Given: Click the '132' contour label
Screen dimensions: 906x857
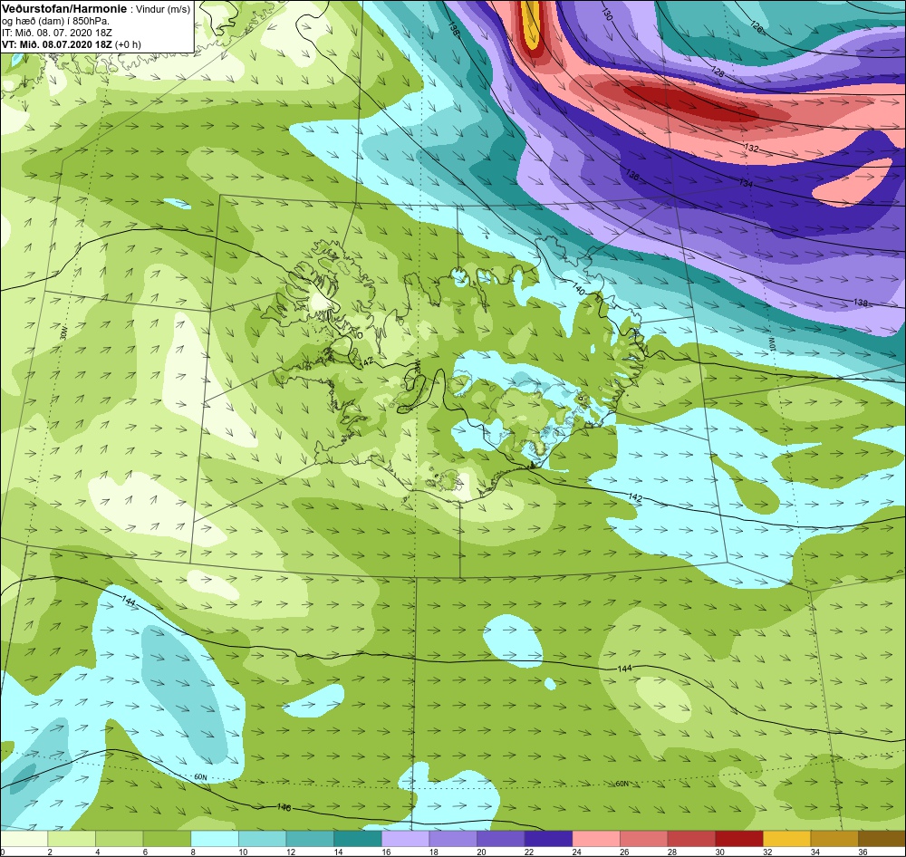Looking at the screenshot, I should 751,149.
